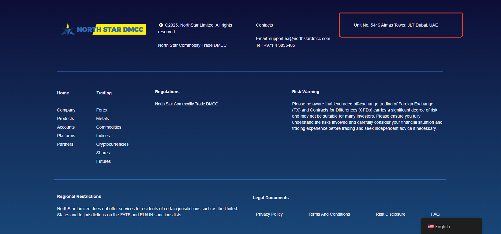View Terms And Conditions
501x234 pixels.
click(x=329, y=214)
